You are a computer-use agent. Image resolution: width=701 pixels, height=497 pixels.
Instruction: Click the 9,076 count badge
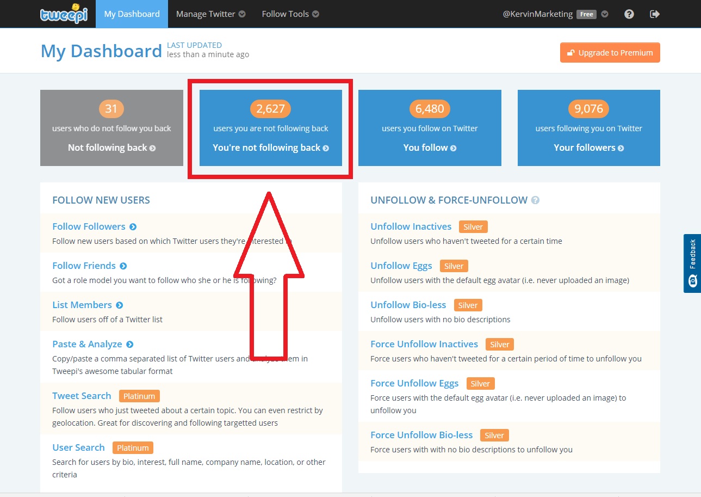click(589, 109)
